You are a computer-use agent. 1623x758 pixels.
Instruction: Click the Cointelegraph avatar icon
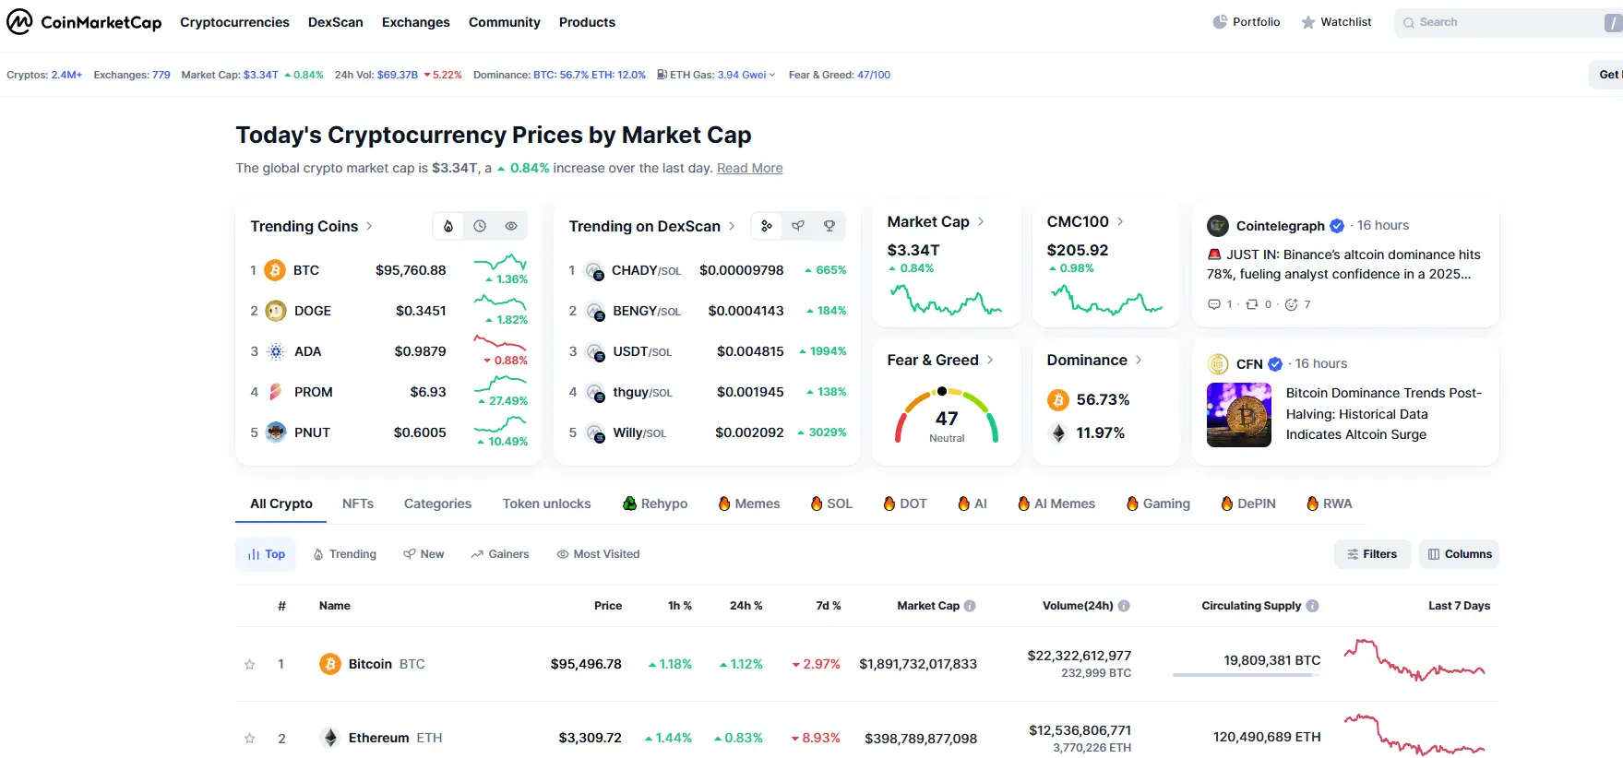(1218, 226)
